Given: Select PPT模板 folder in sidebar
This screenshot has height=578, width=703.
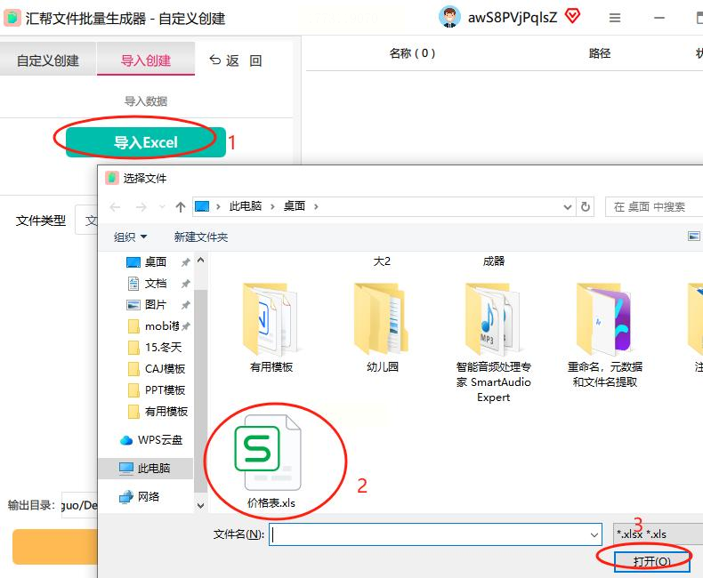Looking at the screenshot, I should [x=157, y=390].
